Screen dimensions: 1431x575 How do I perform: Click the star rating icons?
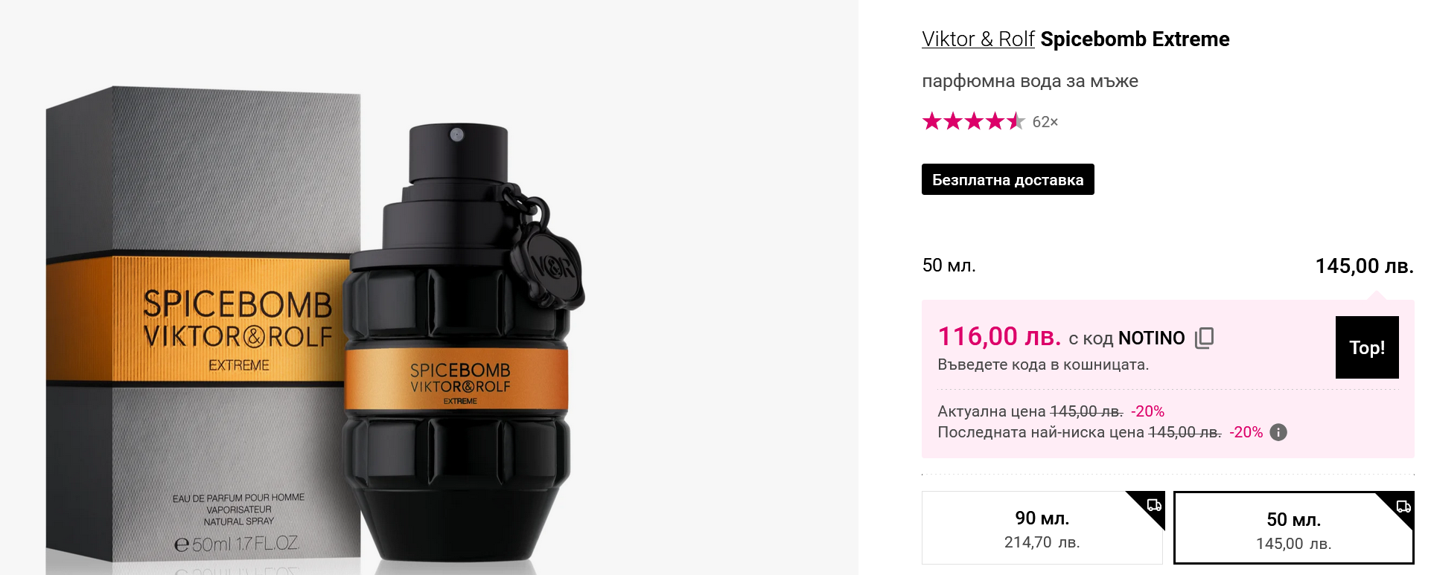pos(973,121)
